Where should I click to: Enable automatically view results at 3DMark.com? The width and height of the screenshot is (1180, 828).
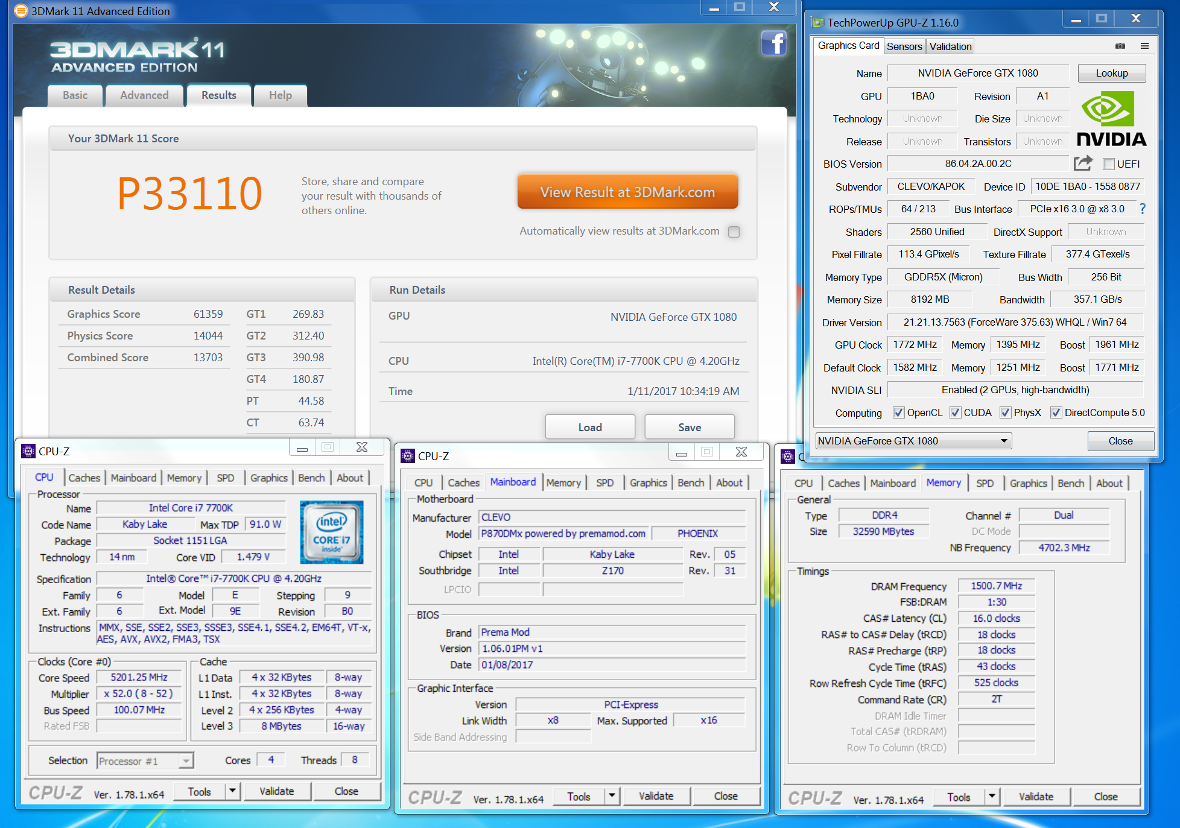click(x=734, y=232)
